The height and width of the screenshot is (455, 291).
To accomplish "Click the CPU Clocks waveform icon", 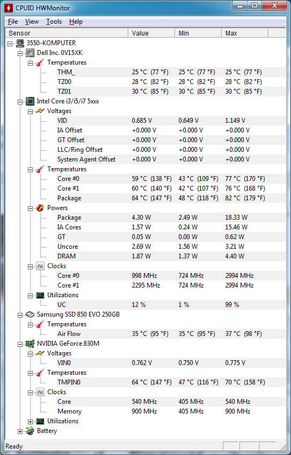I will tap(40, 266).
